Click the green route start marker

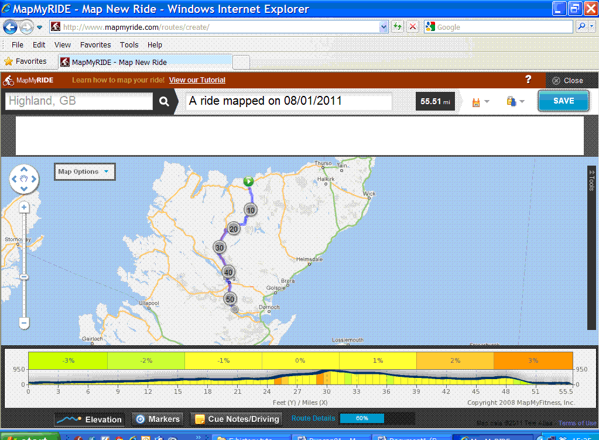[x=248, y=181]
